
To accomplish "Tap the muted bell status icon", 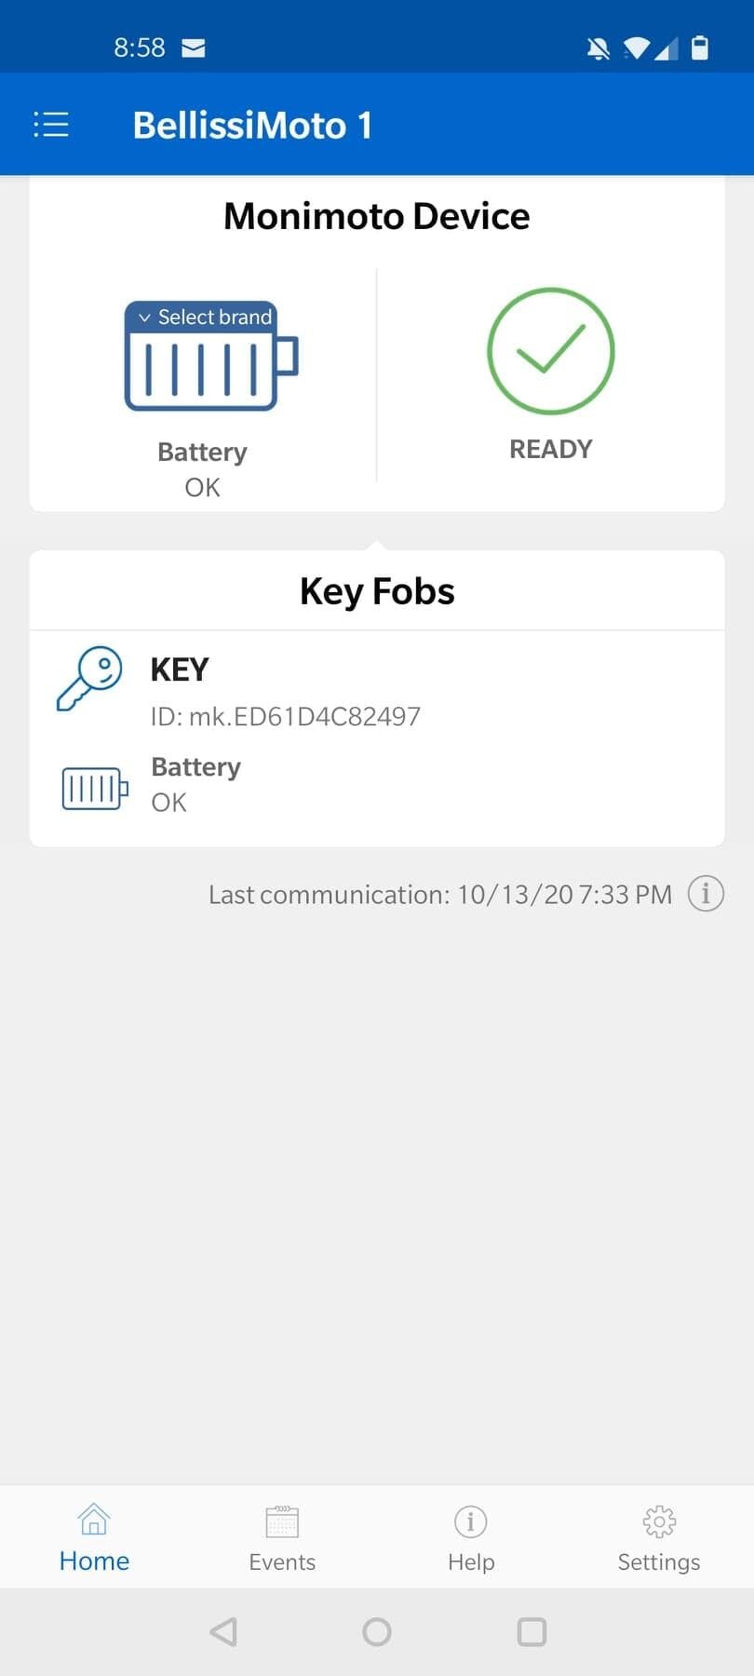I will [x=599, y=48].
